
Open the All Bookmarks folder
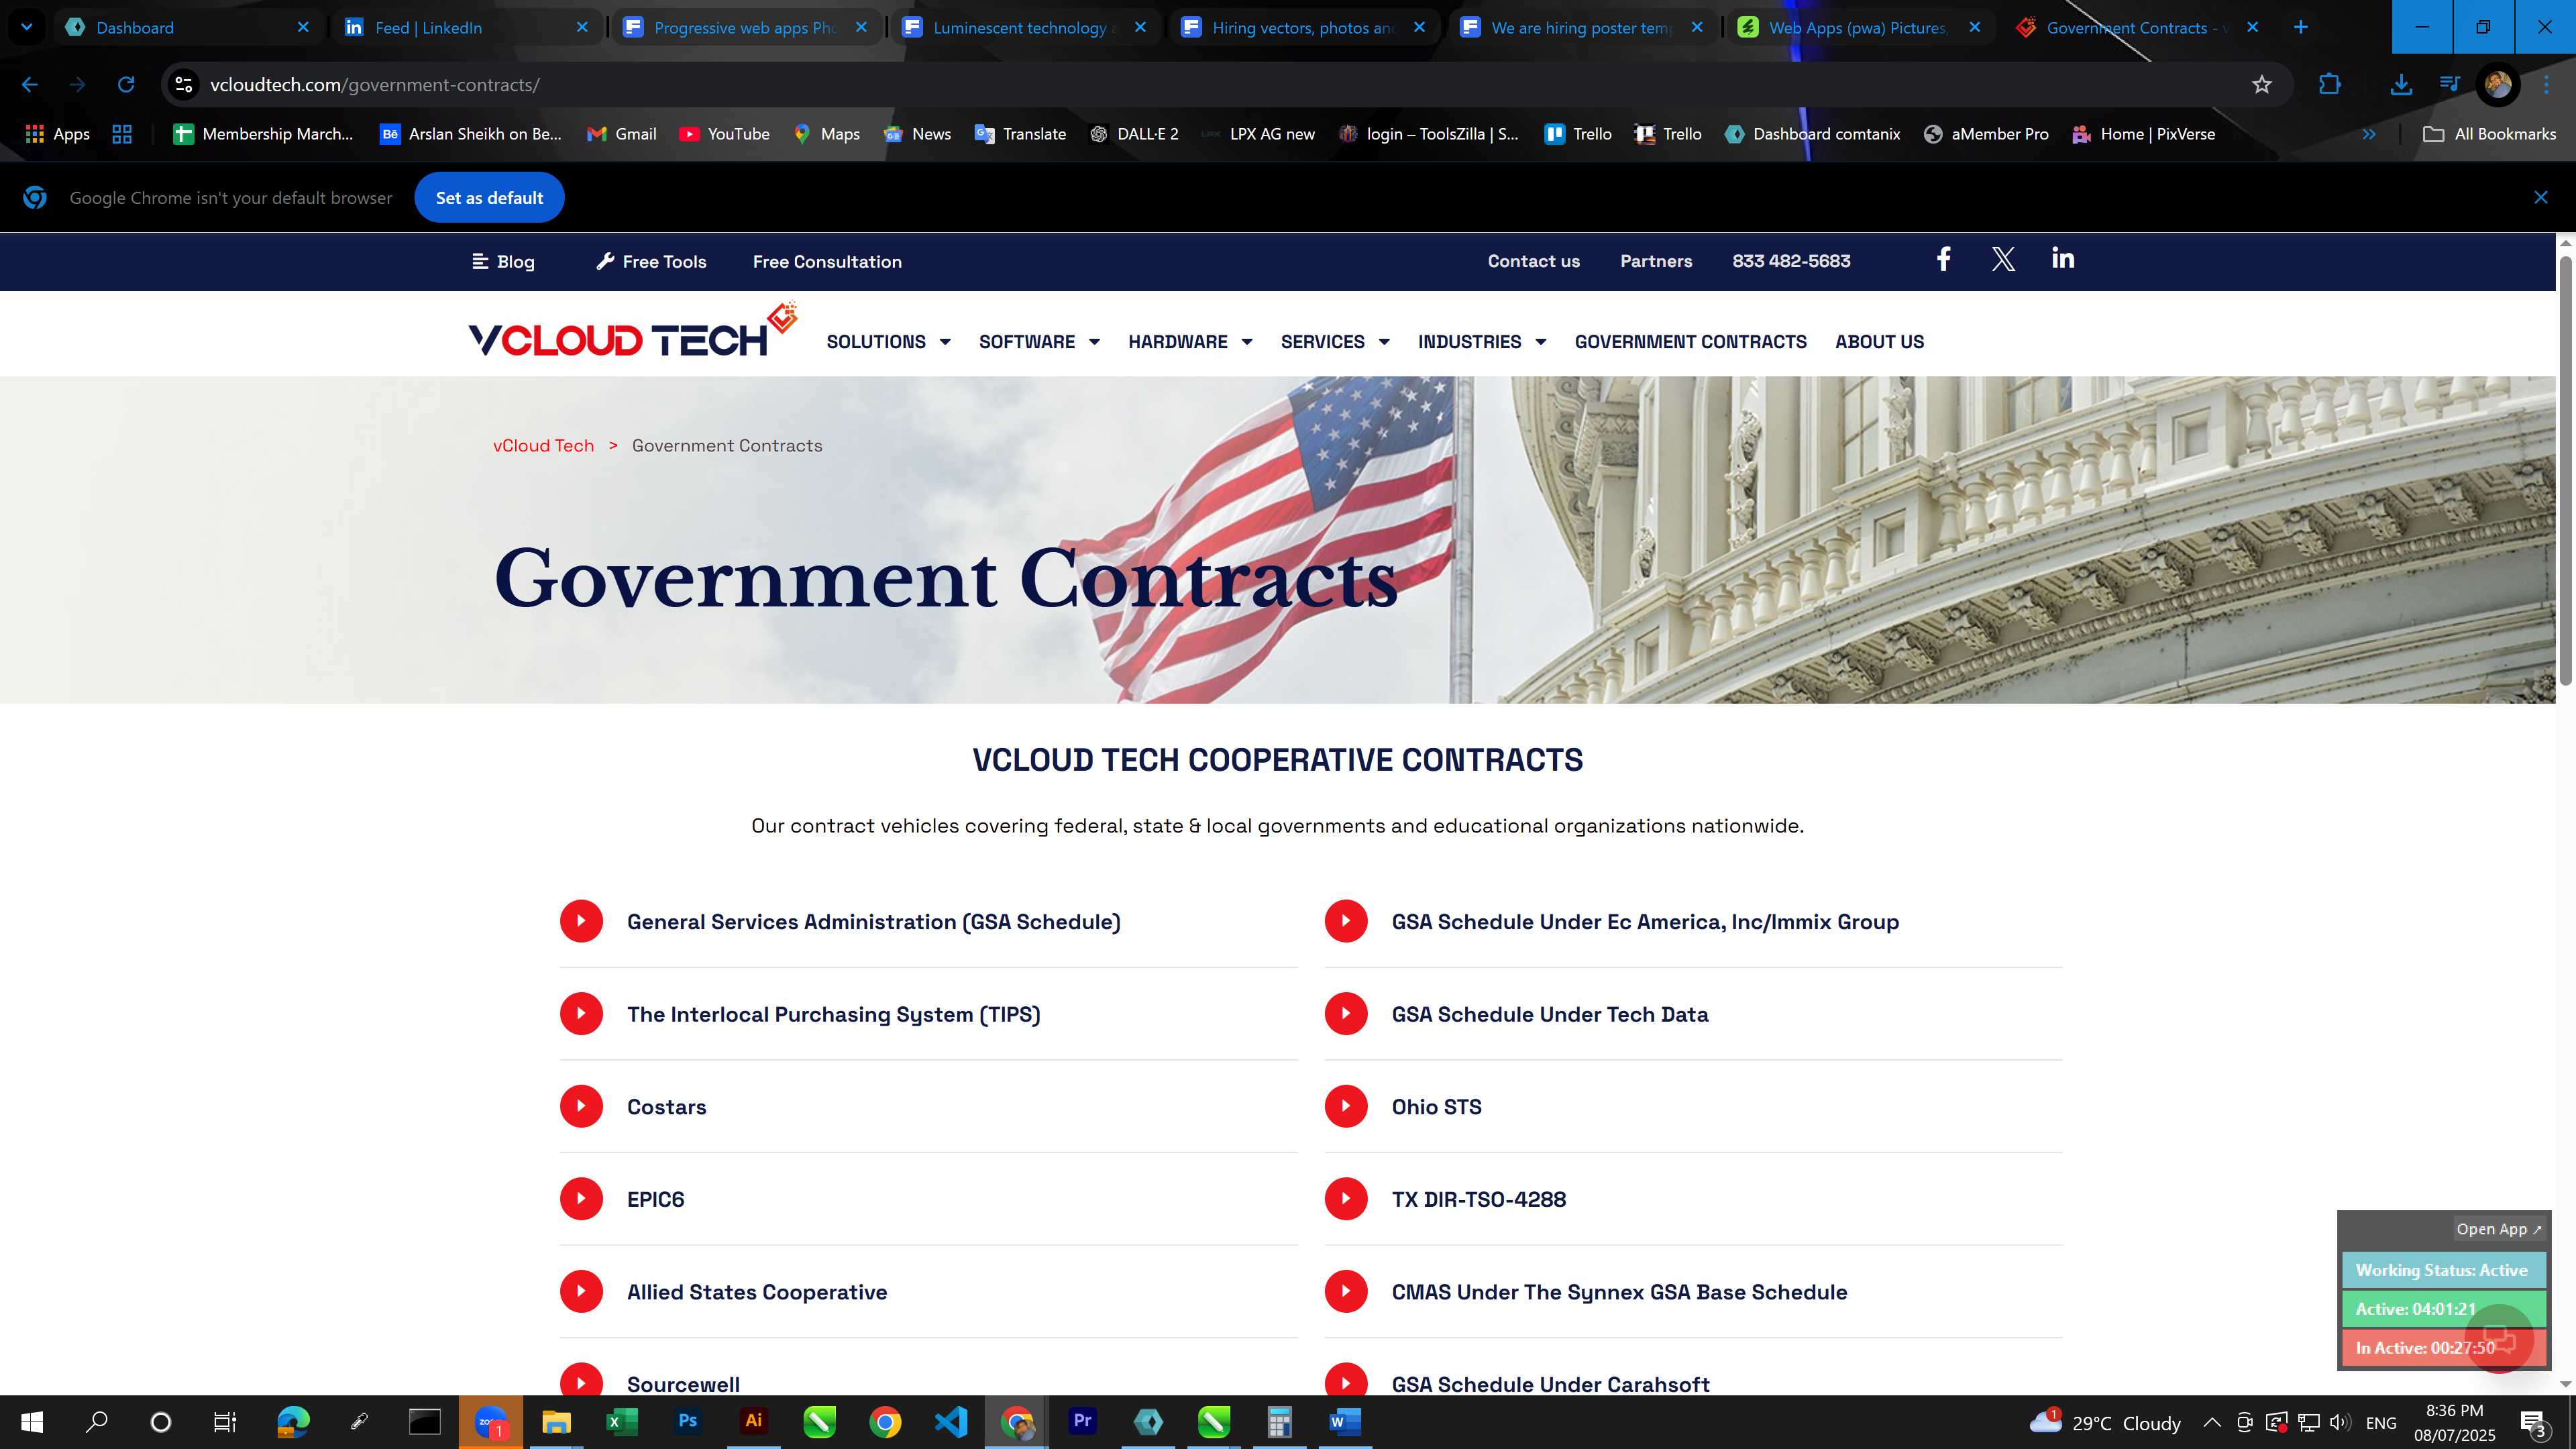[2489, 134]
